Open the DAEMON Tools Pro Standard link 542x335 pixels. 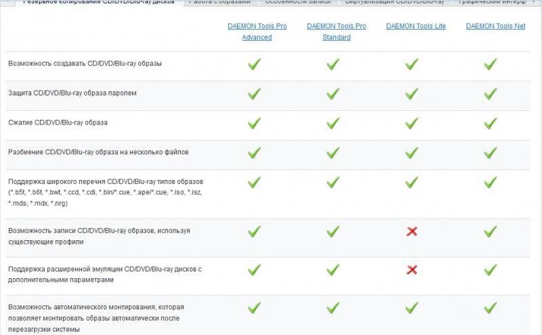pos(336,31)
